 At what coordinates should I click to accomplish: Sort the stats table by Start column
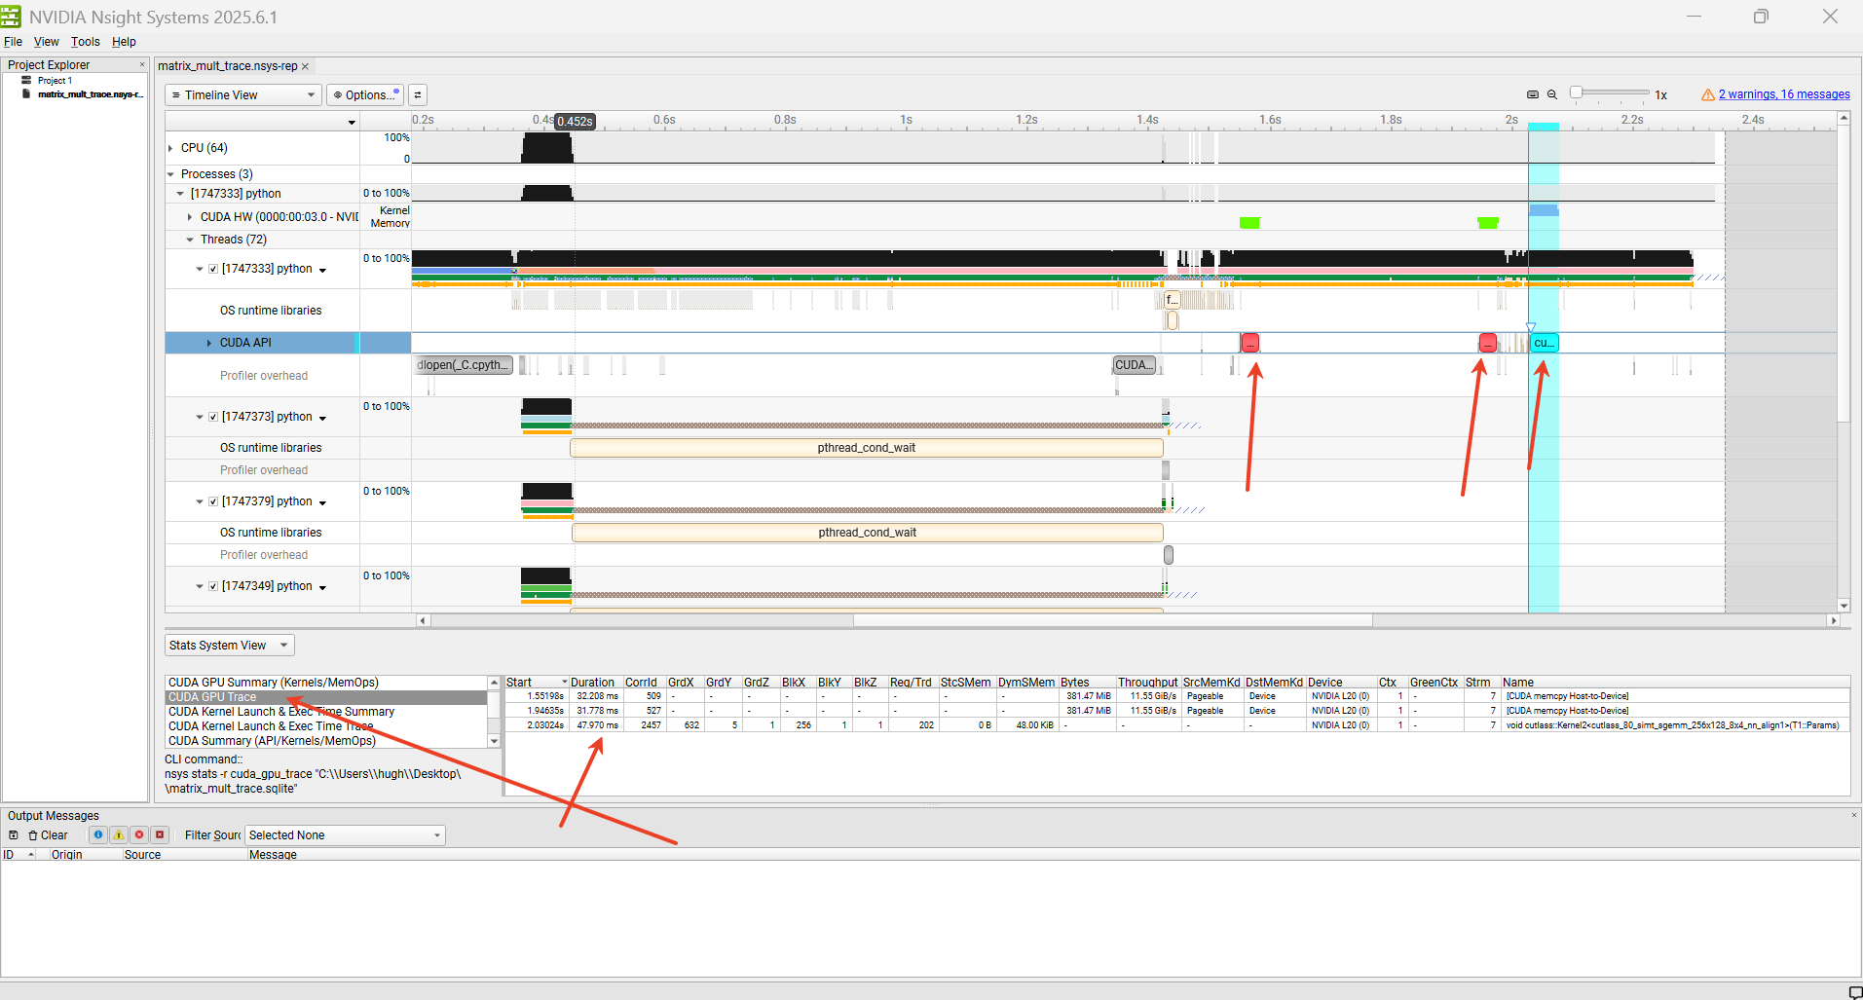tap(536, 683)
